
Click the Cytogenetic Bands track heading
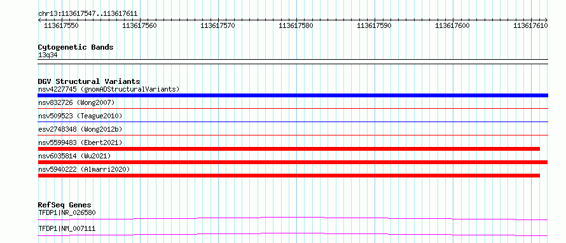point(76,47)
